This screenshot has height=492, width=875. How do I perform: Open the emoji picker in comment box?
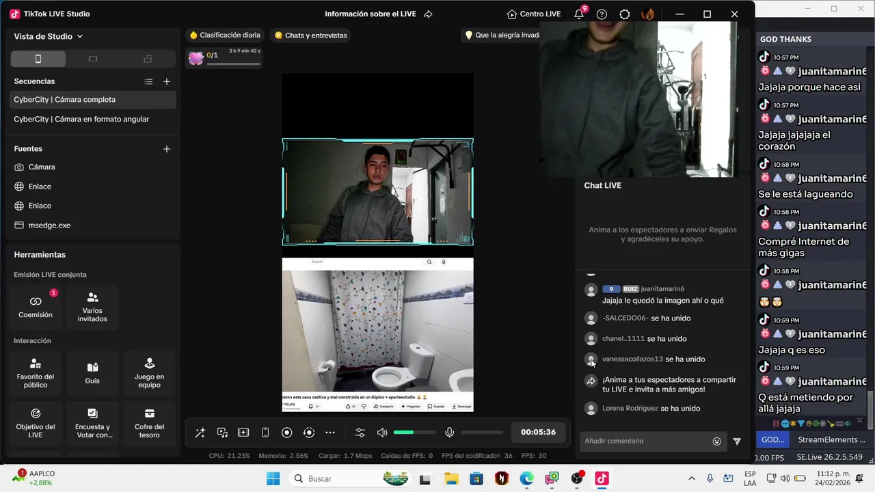pyautogui.click(x=716, y=441)
